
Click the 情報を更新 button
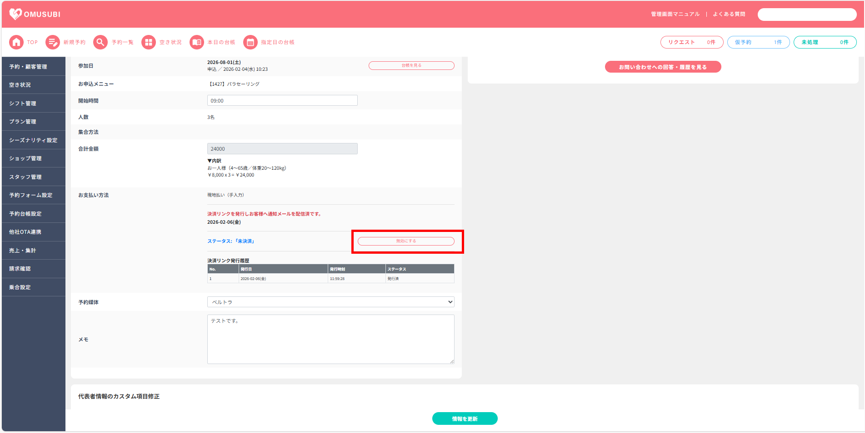[x=465, y=418]
